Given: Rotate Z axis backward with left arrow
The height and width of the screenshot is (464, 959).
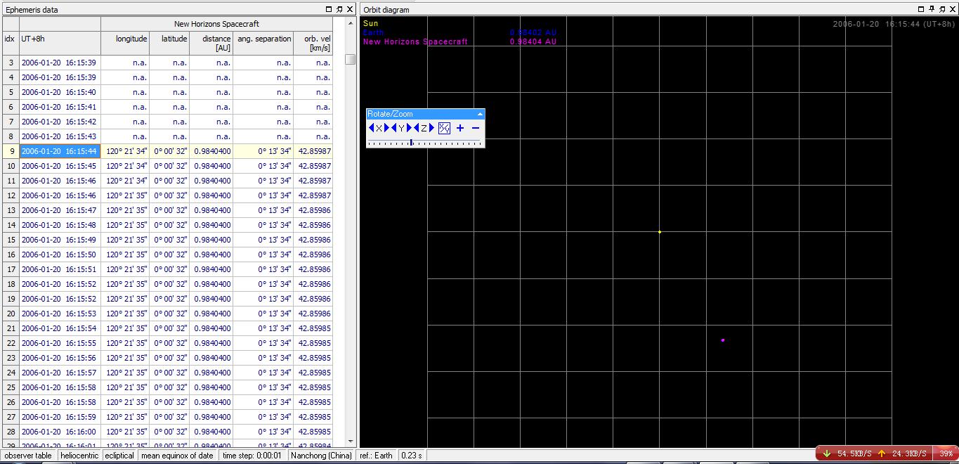Looking at the screenshot, I should pyautogui.click(x=417, y=128).
